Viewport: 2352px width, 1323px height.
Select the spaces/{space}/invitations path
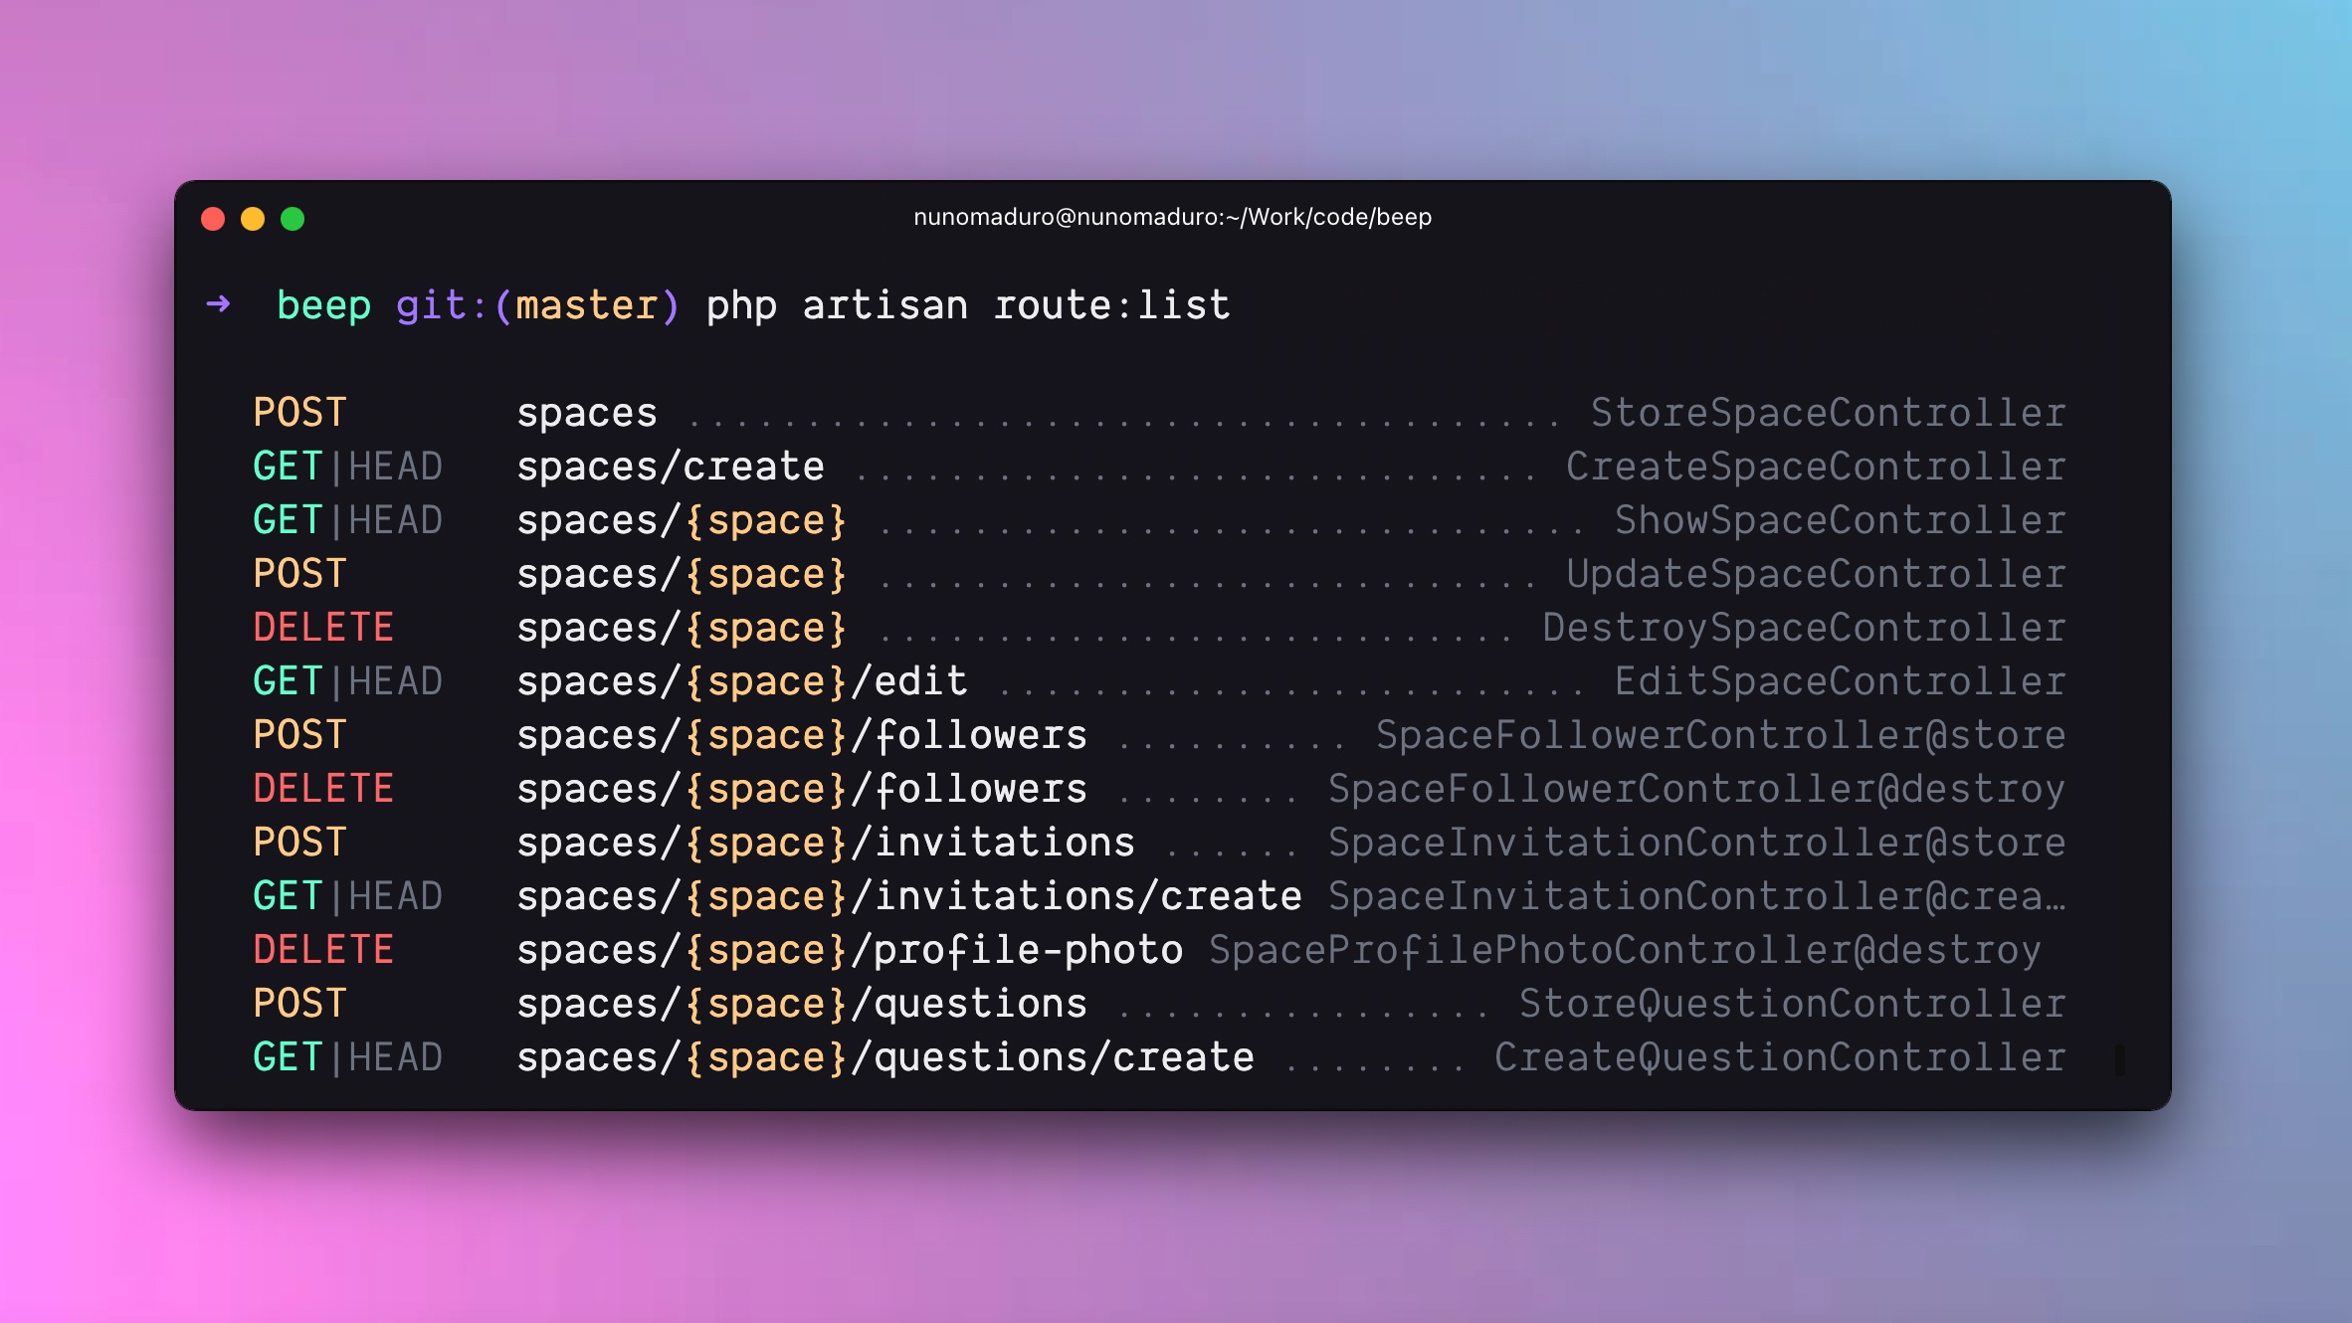826,842
